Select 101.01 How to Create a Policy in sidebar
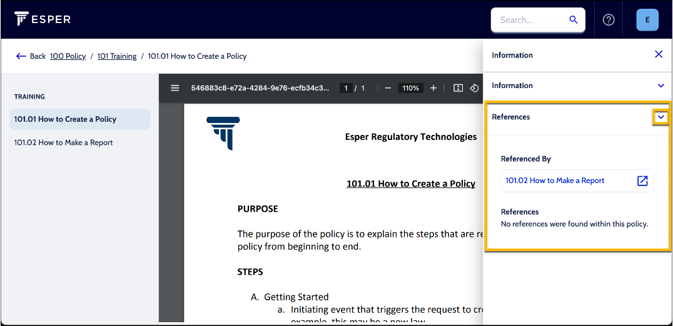673x326 pixels. coord(80,119)
